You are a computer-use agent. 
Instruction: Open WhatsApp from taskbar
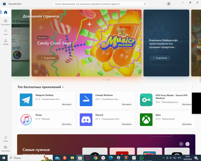(x=142, y=158)
